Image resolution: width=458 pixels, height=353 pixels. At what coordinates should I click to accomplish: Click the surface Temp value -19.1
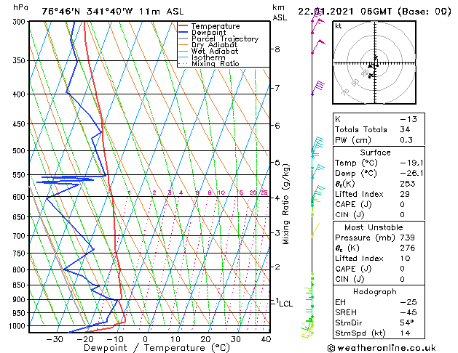coord(411,163)
